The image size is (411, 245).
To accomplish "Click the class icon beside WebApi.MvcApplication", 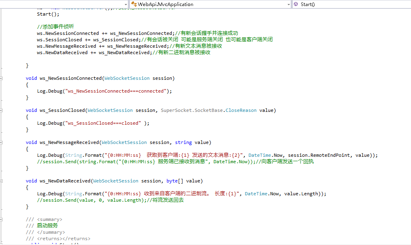I will point(134,4).
